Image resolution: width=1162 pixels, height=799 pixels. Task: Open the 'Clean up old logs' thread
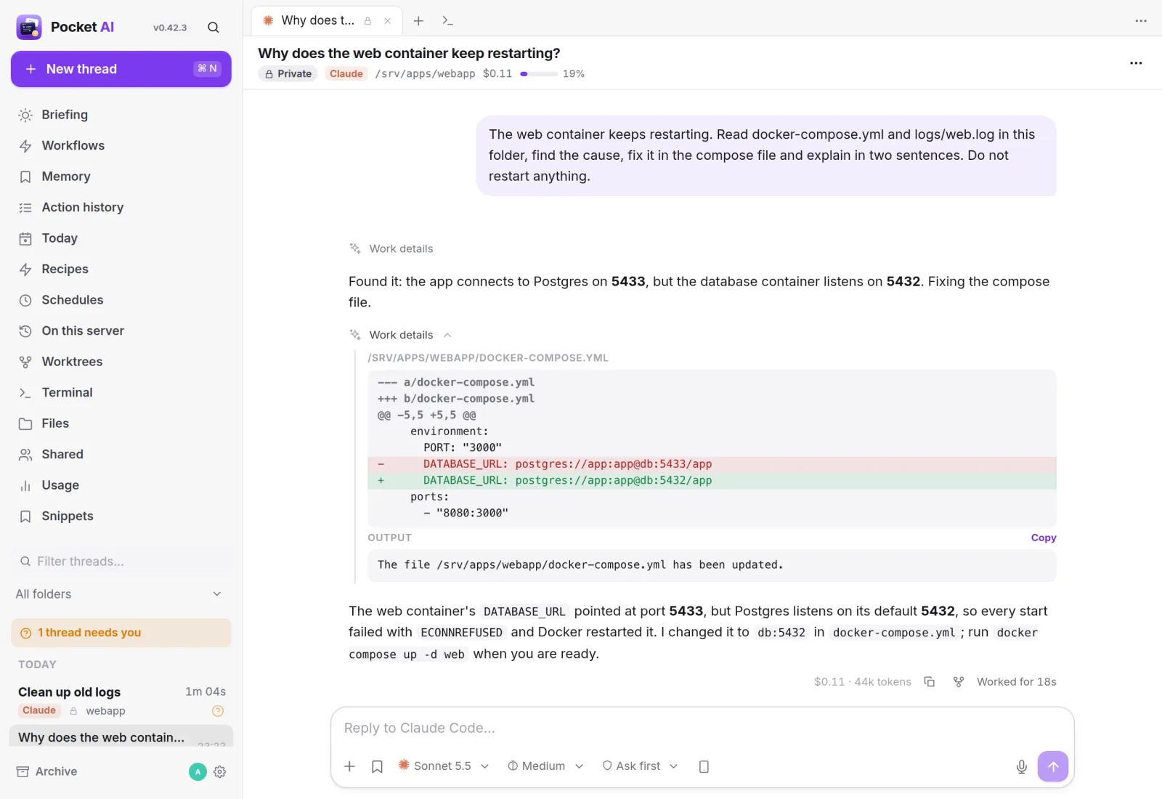[x=121, y=700]
